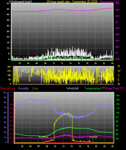
Task: Pick hour 22 under the windspeed graph
Action: click(104, 63)
